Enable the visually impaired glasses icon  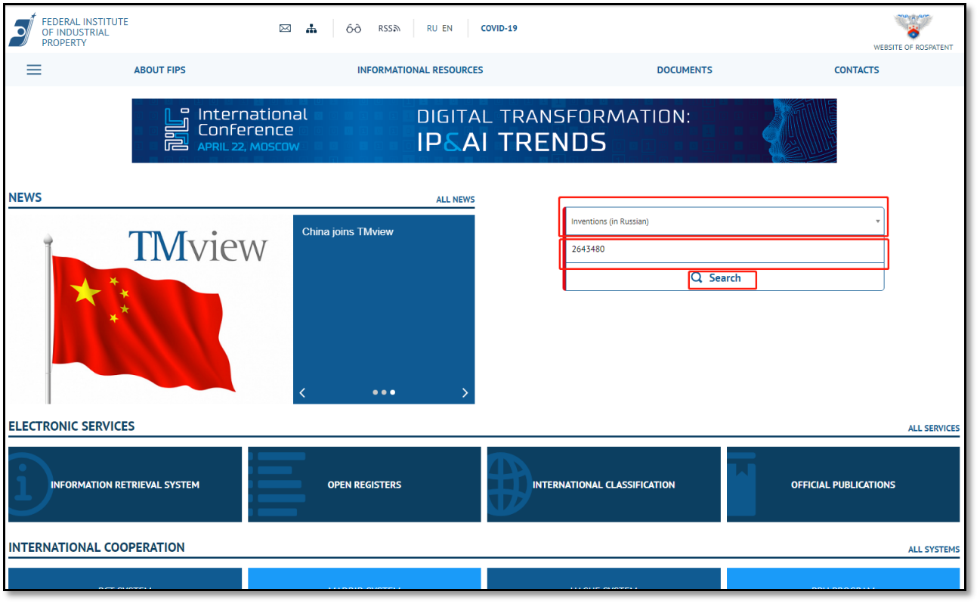pos(354,29)
